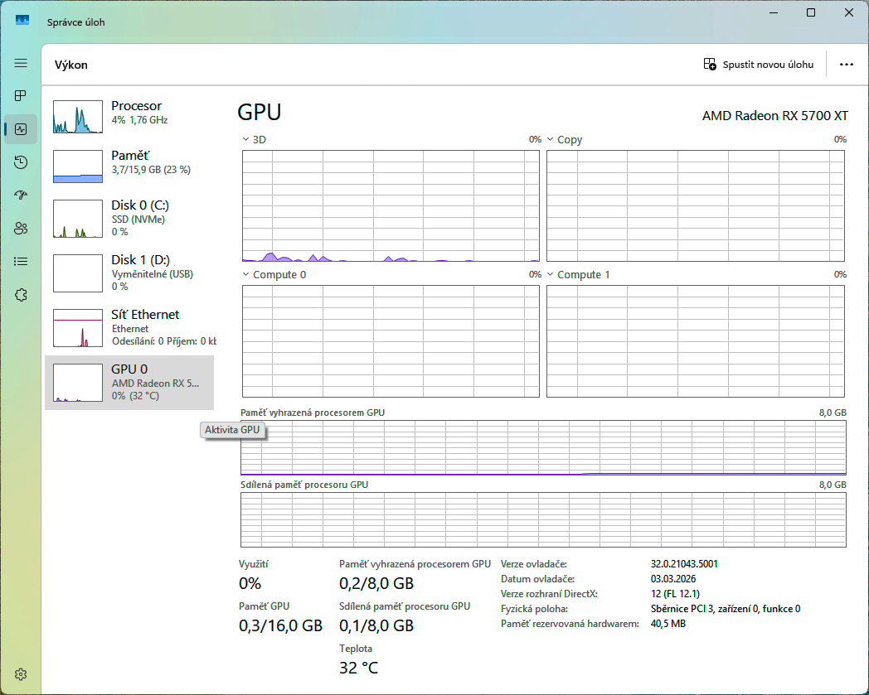Open the 3D graph engine dropdown
869x695 pixels.
point(255,140)
